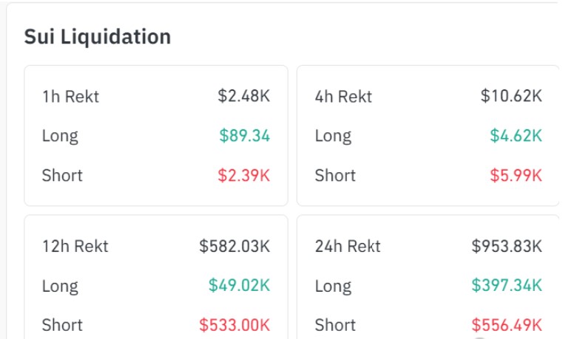Click the Sui Liquidation heading
This screenshot has height=339, width=577.
98,37
